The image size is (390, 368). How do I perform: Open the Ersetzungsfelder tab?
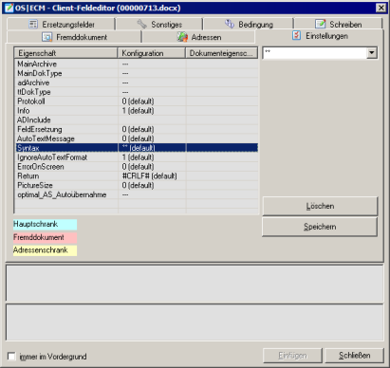[x=61, y=25]
